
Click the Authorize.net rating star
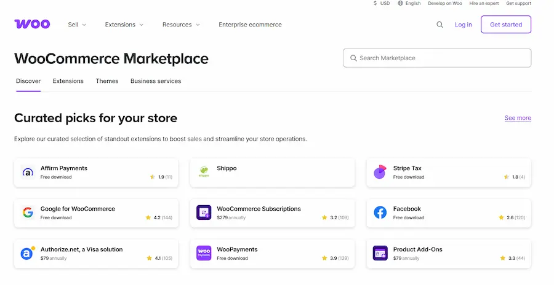tap(150, 258)
